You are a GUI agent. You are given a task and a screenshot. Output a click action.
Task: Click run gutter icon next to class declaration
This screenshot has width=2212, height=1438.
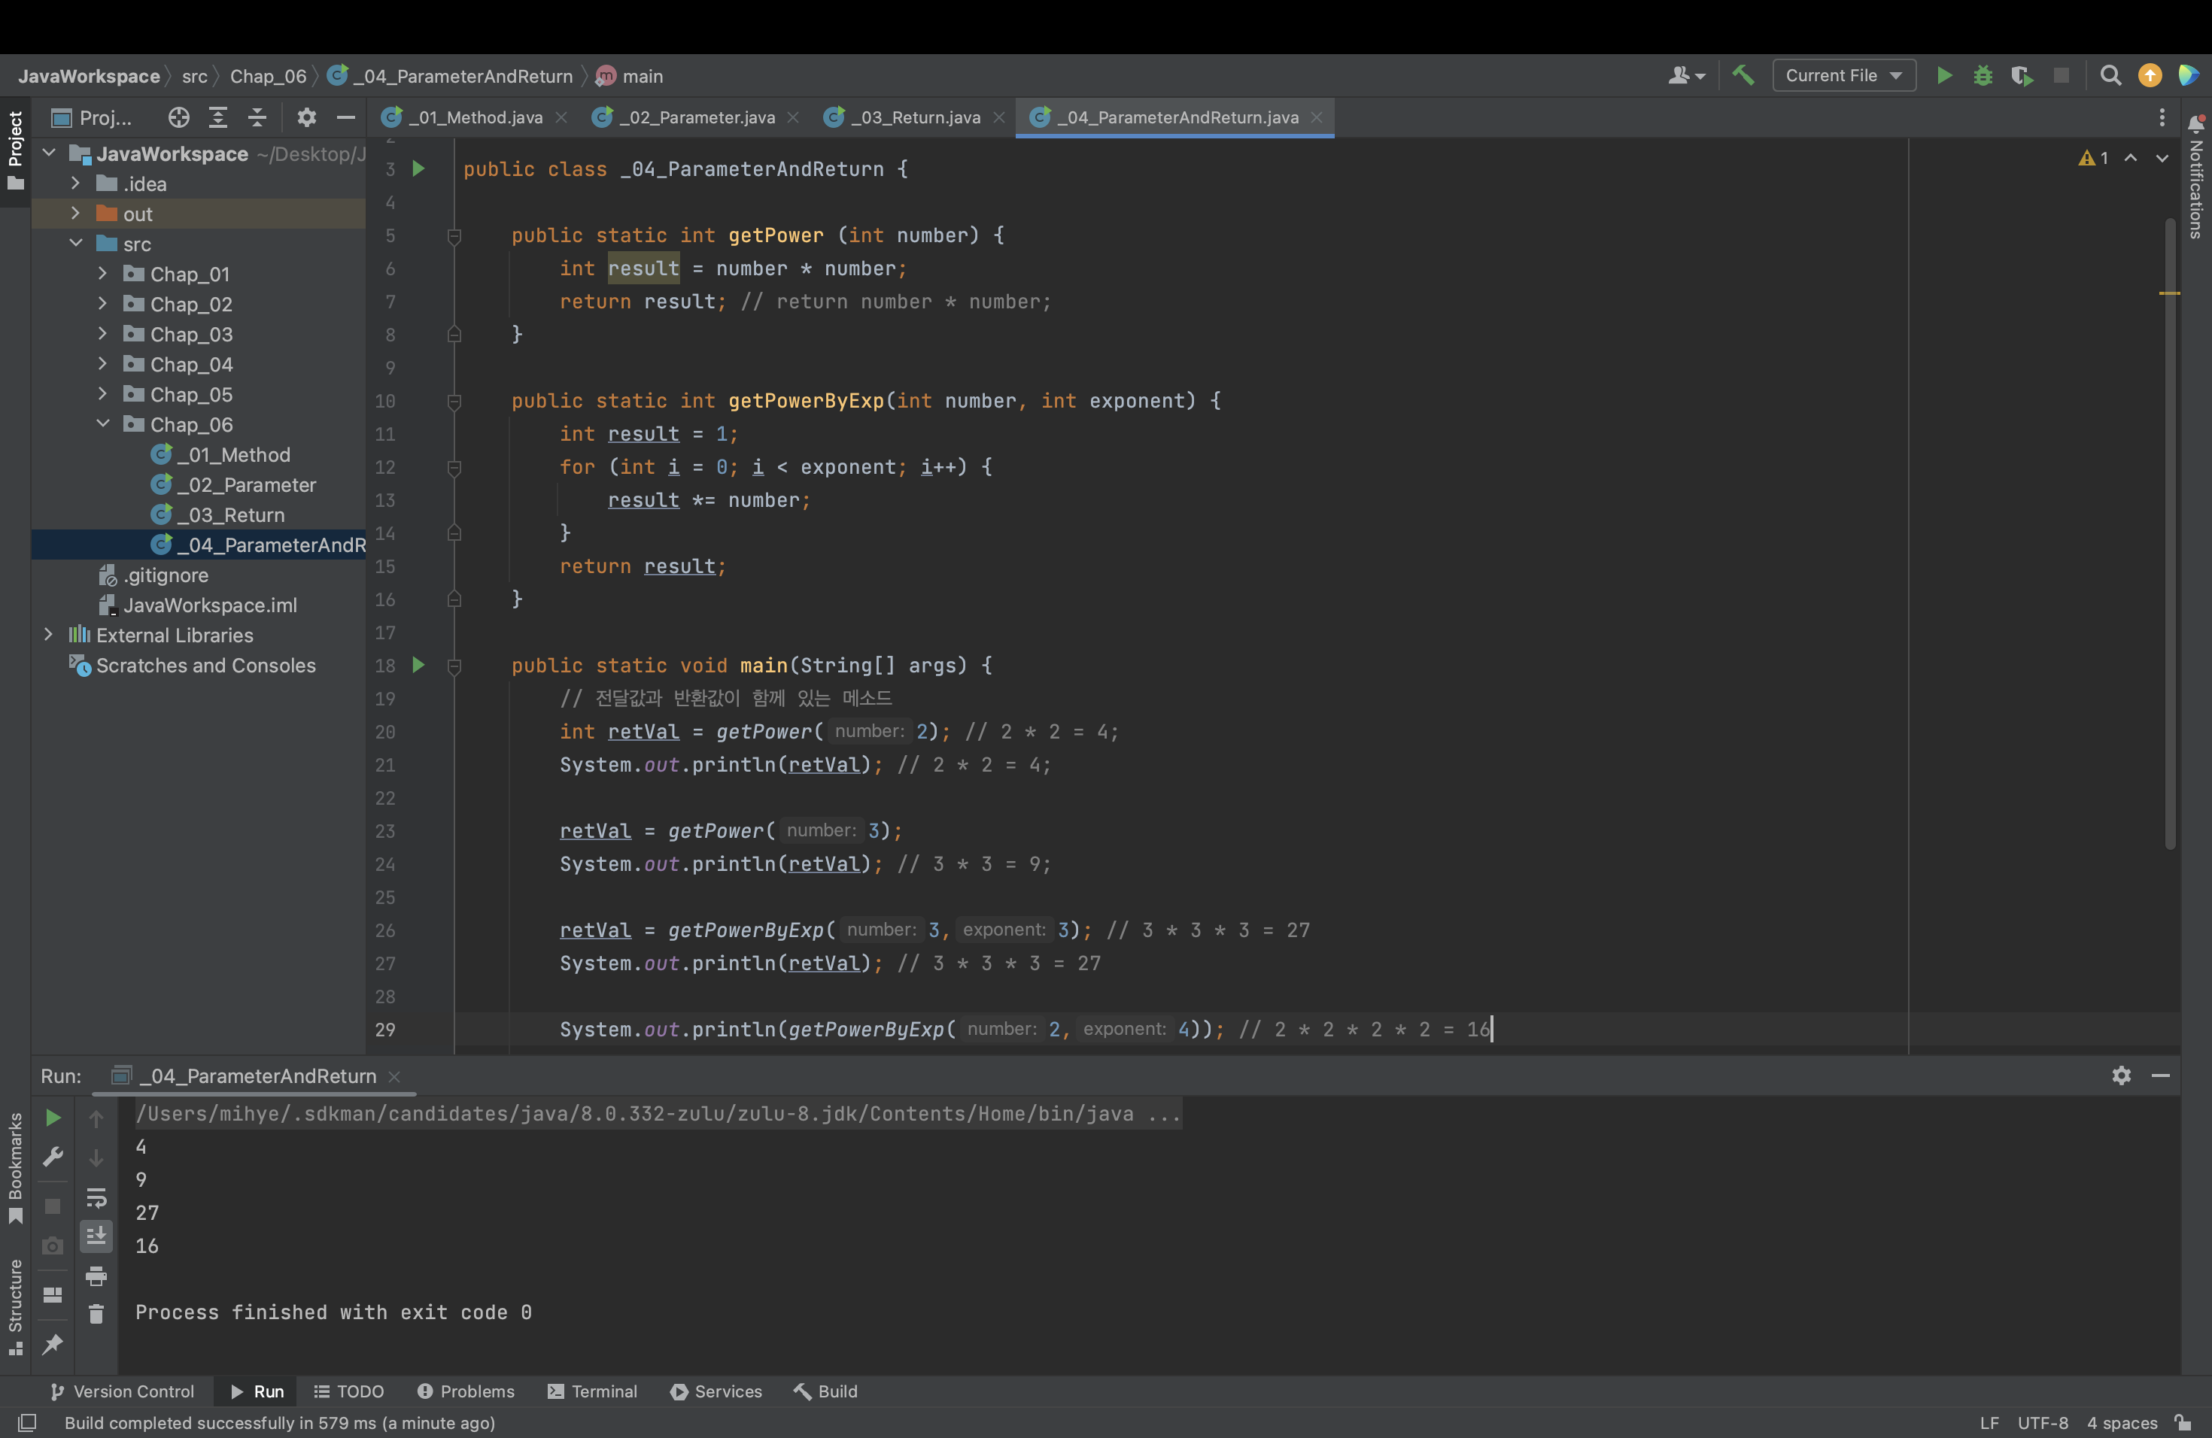coord(418,168)
